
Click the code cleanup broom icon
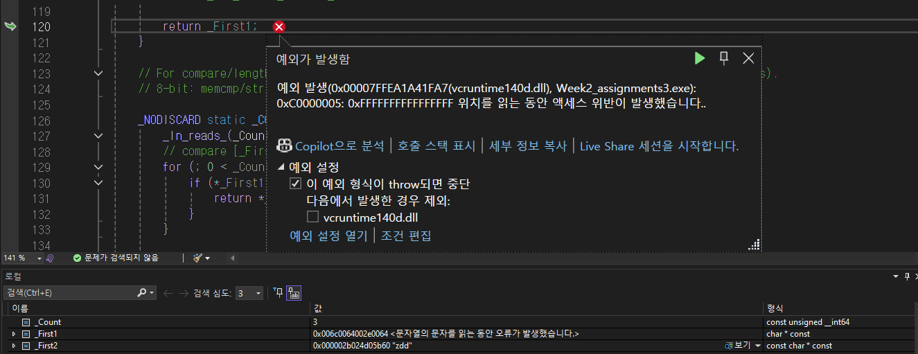pyautogui.click(x=198, y=258)
